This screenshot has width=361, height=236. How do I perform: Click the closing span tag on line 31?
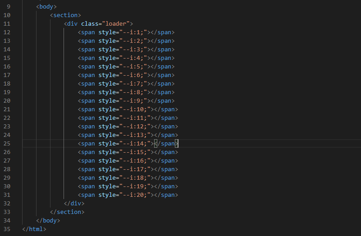166,195
